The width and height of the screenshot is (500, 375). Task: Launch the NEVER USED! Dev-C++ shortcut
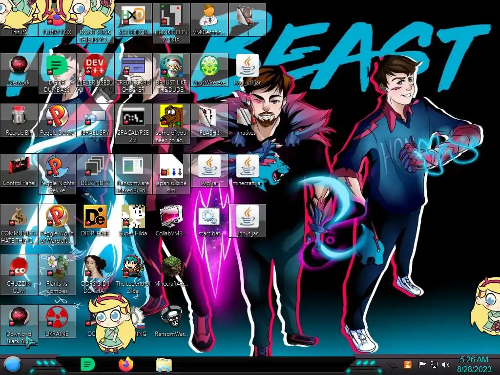[x=95, y=70]
